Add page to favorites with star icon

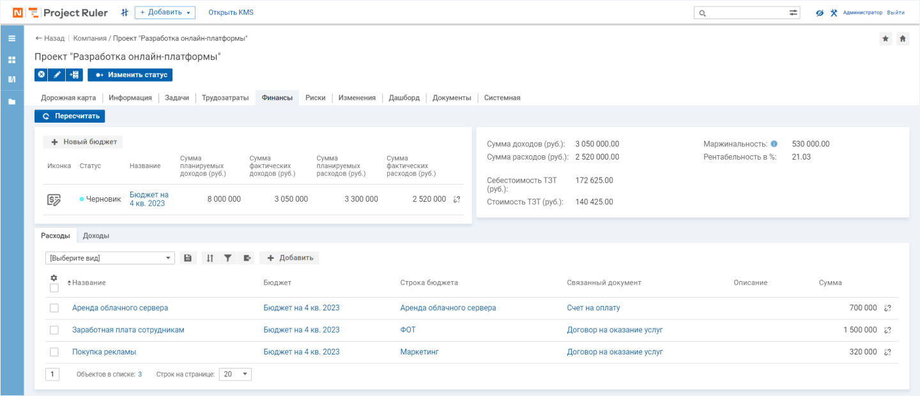point(885,38)
